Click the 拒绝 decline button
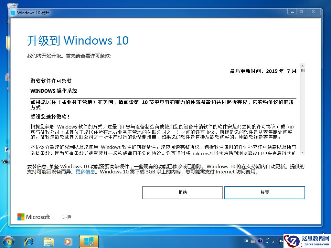The image size is (331, 248). 183,192
